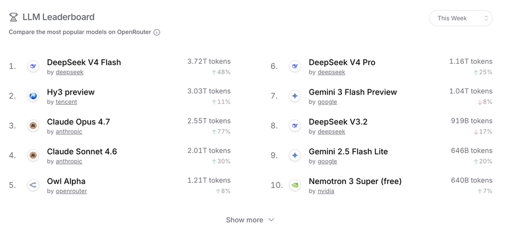The width and height of the screenshot is (513, 232).
Task: Click the 919B tokens value
Action: coord(472,121)
